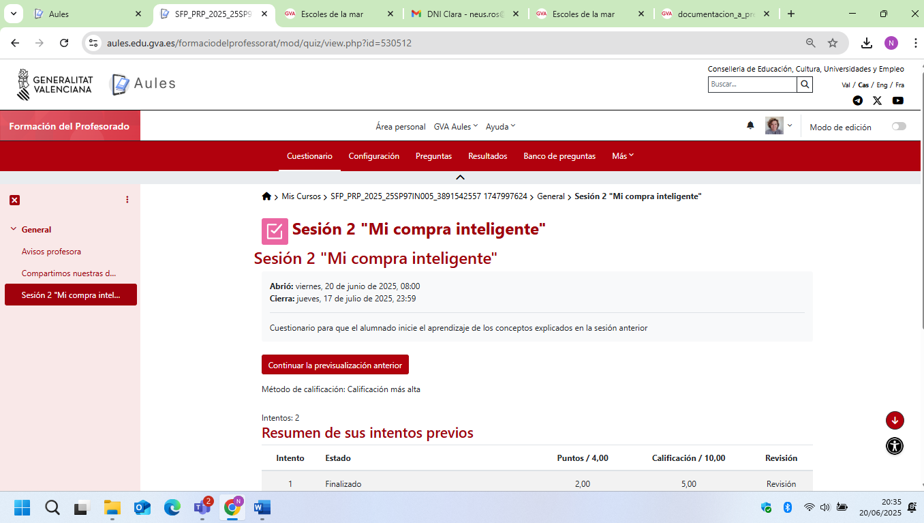The width and height of the screenshot is (924, 523).
Task: Close the course index sidebar
Action: 14,200
